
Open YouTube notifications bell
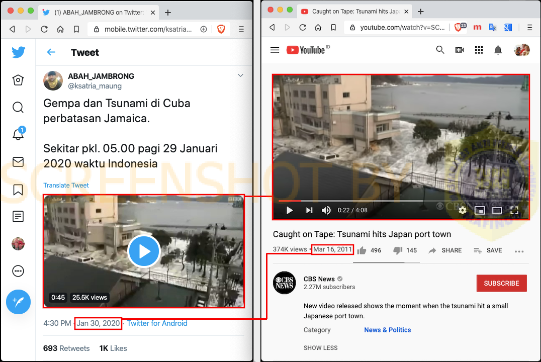[x=498, y=50]
